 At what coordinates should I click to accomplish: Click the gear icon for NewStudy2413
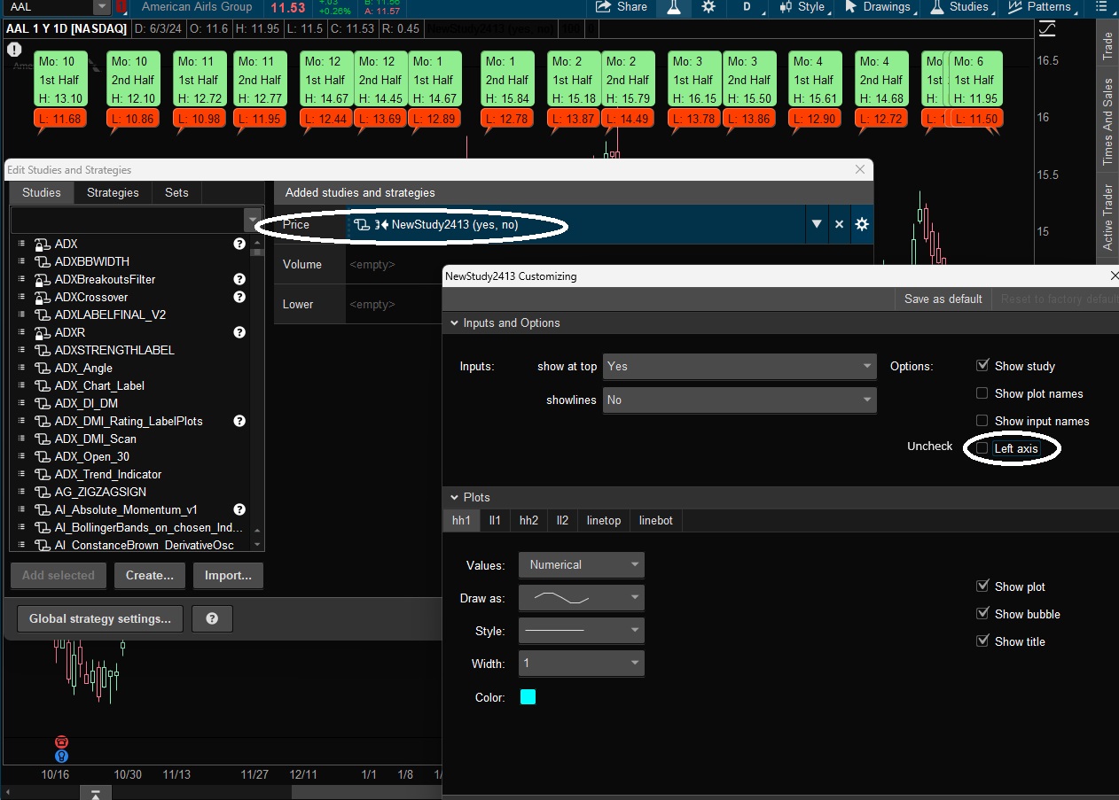862,224
